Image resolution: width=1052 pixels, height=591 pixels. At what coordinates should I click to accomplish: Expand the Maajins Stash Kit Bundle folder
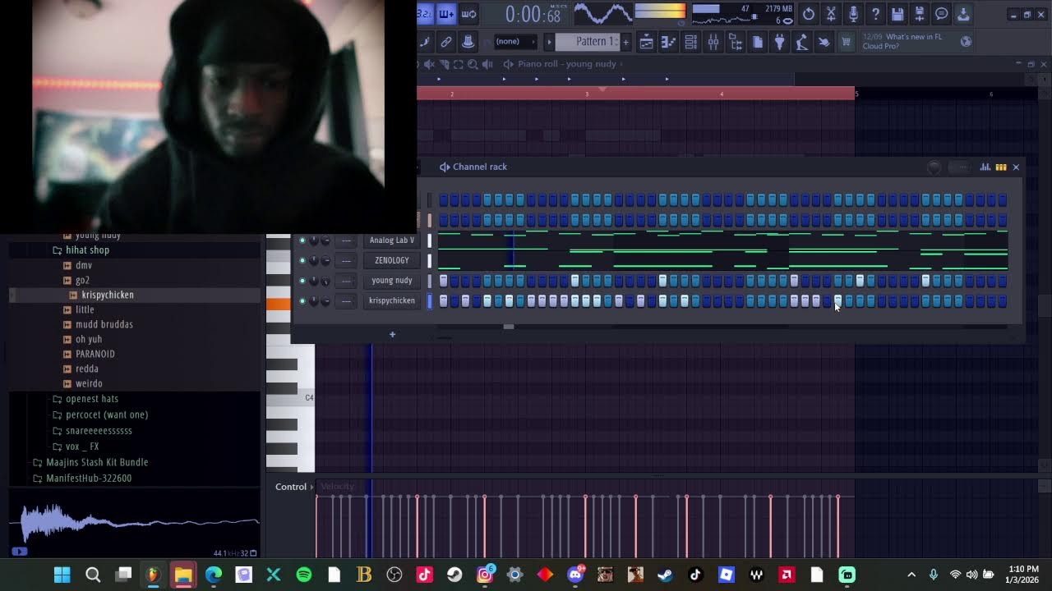[x=97, y=462]
